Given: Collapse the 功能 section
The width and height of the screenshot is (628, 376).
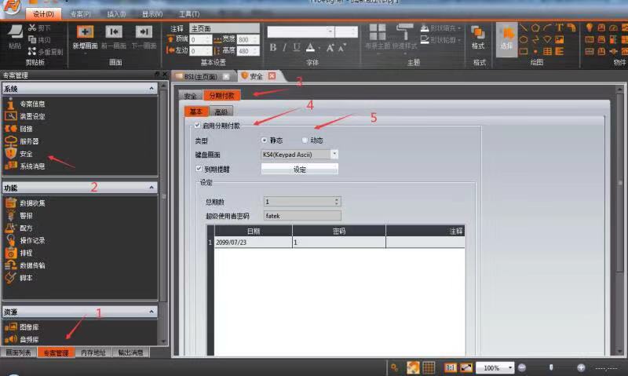Looking at the screenshot, I should (x=152, y=188).
